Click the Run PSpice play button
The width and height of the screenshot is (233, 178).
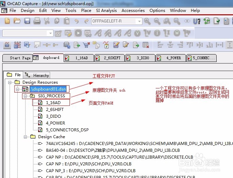pyautogui.click(x=78, y=33)
